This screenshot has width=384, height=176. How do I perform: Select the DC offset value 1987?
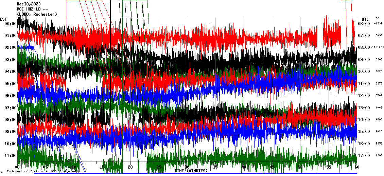379,156
